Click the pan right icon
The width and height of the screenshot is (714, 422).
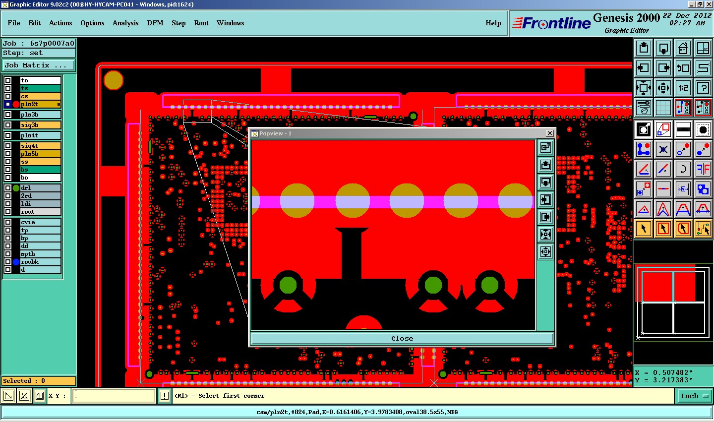663,68
